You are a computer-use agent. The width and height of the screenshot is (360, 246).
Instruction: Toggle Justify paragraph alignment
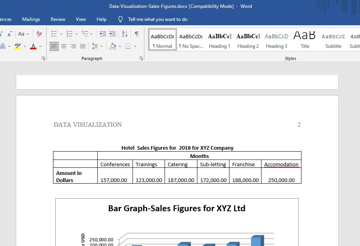[x=83, y=46]
